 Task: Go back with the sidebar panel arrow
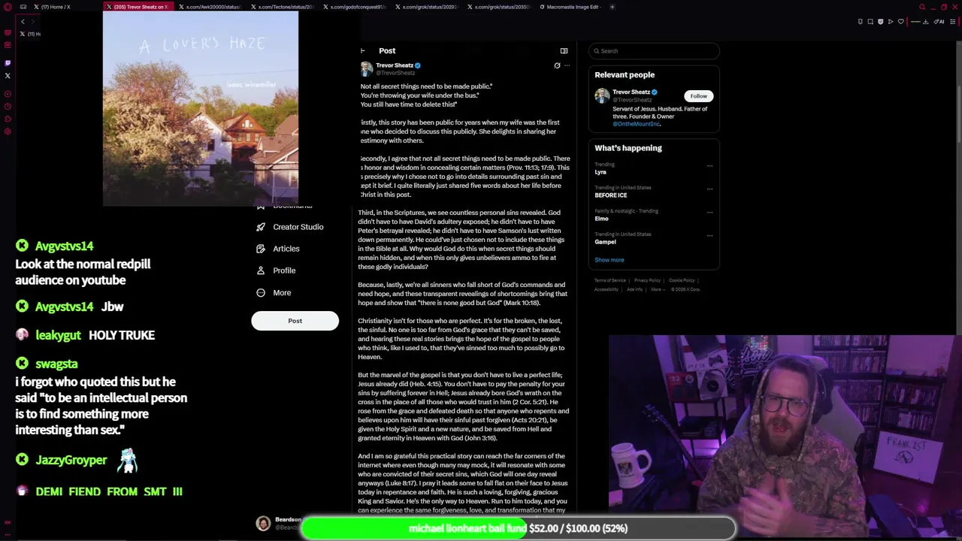23,21
